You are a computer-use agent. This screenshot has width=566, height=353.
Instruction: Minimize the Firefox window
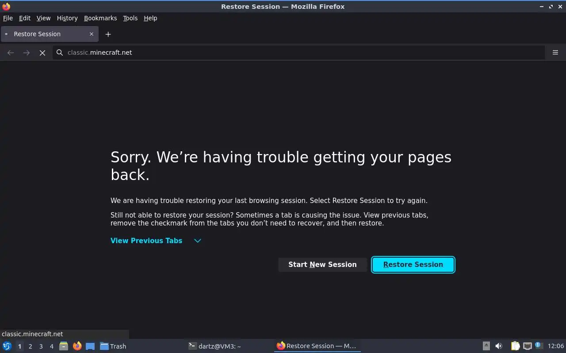pyautogui.click(x=542, y=7)
